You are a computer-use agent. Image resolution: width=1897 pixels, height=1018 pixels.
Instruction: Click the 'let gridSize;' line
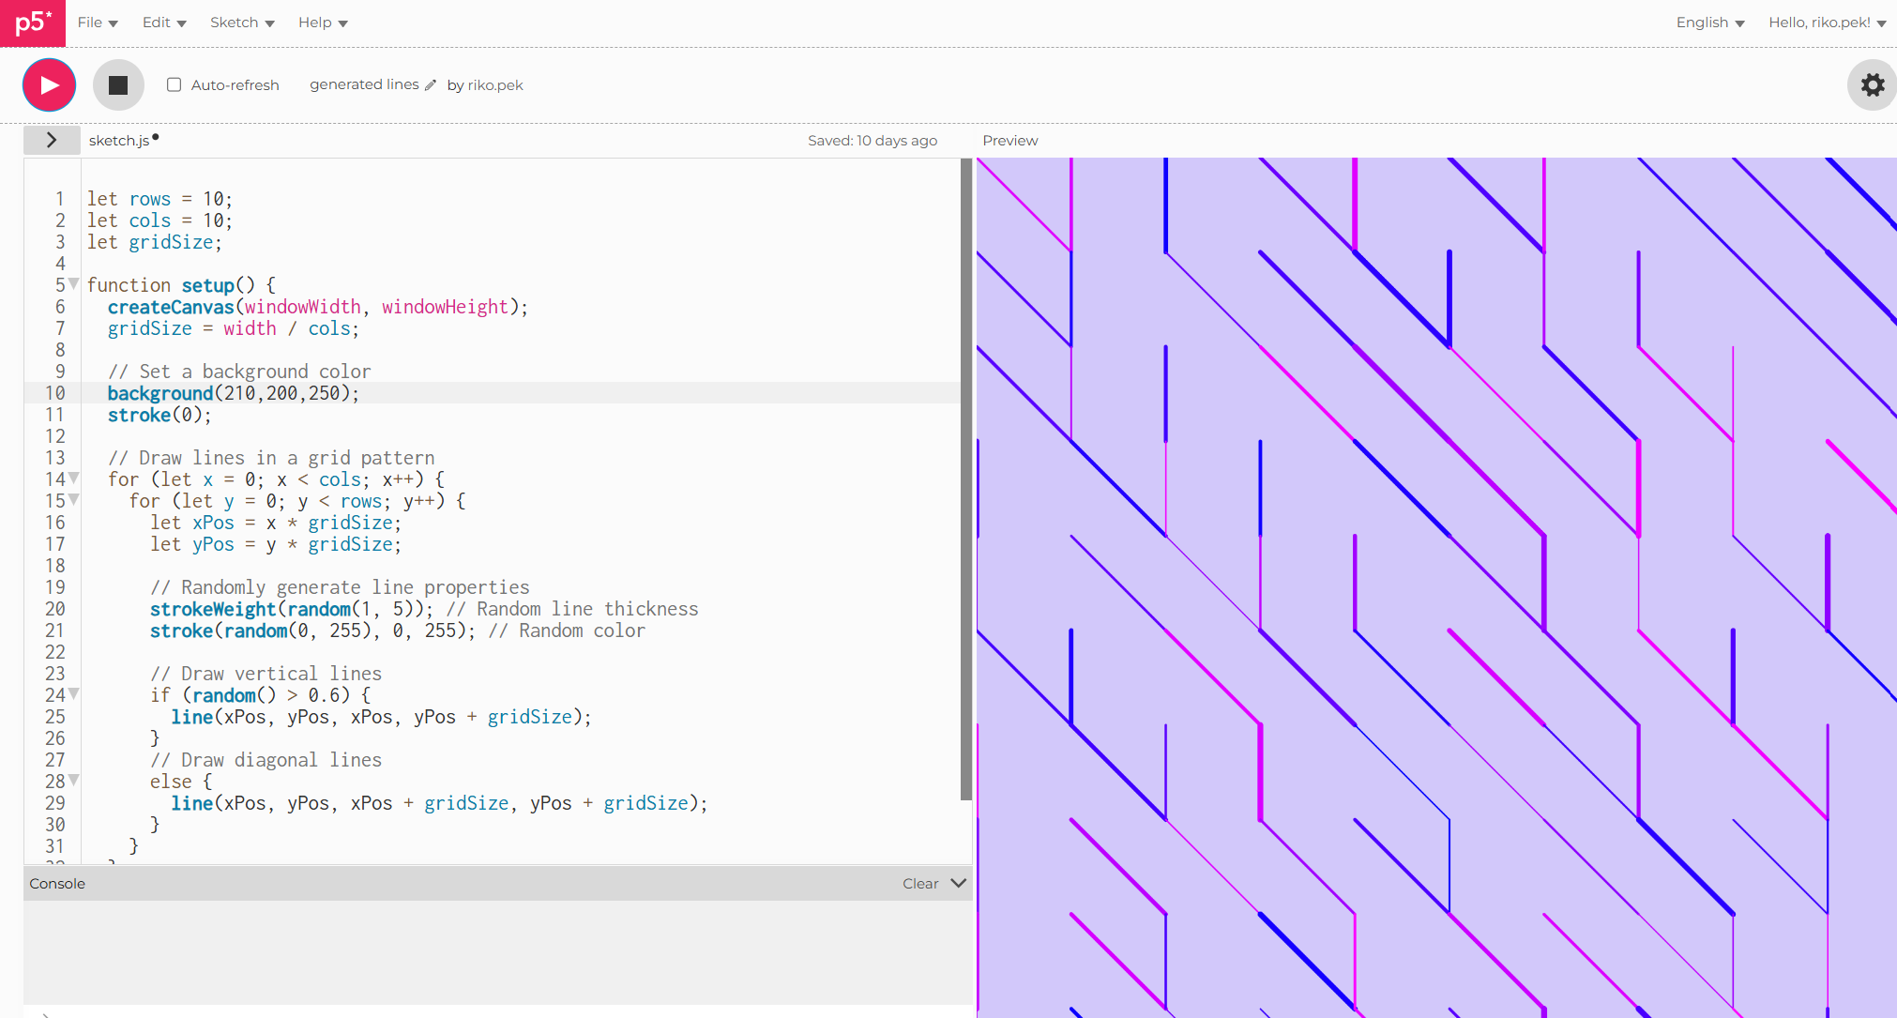tap(155, 242)
